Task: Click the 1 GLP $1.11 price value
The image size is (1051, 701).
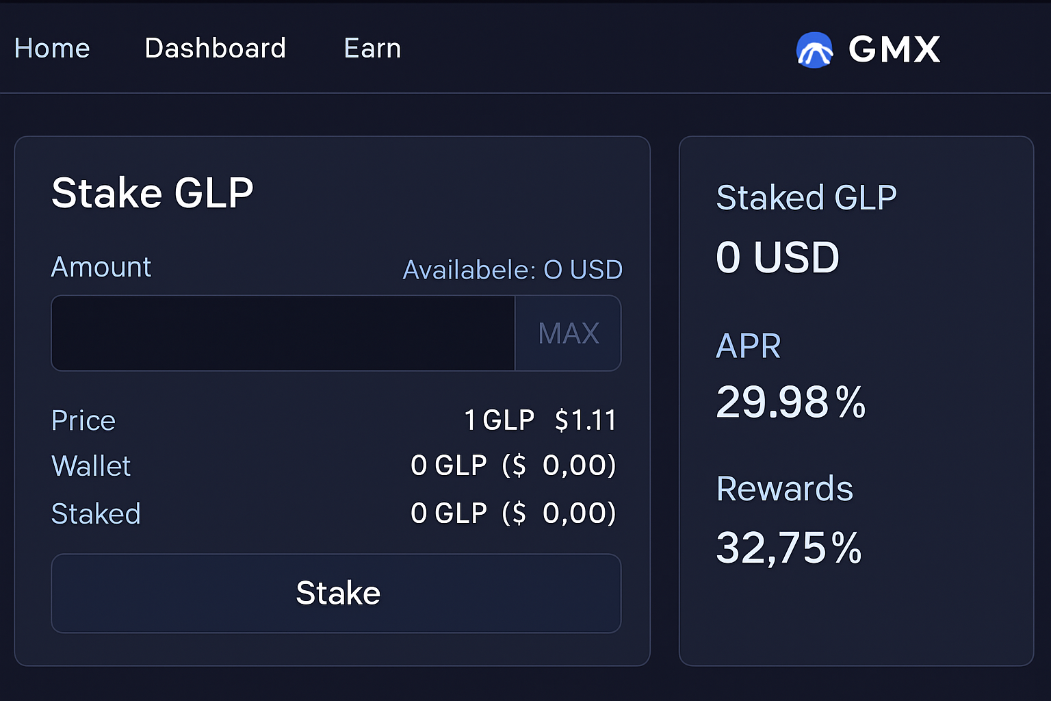Action: (540, 420)
